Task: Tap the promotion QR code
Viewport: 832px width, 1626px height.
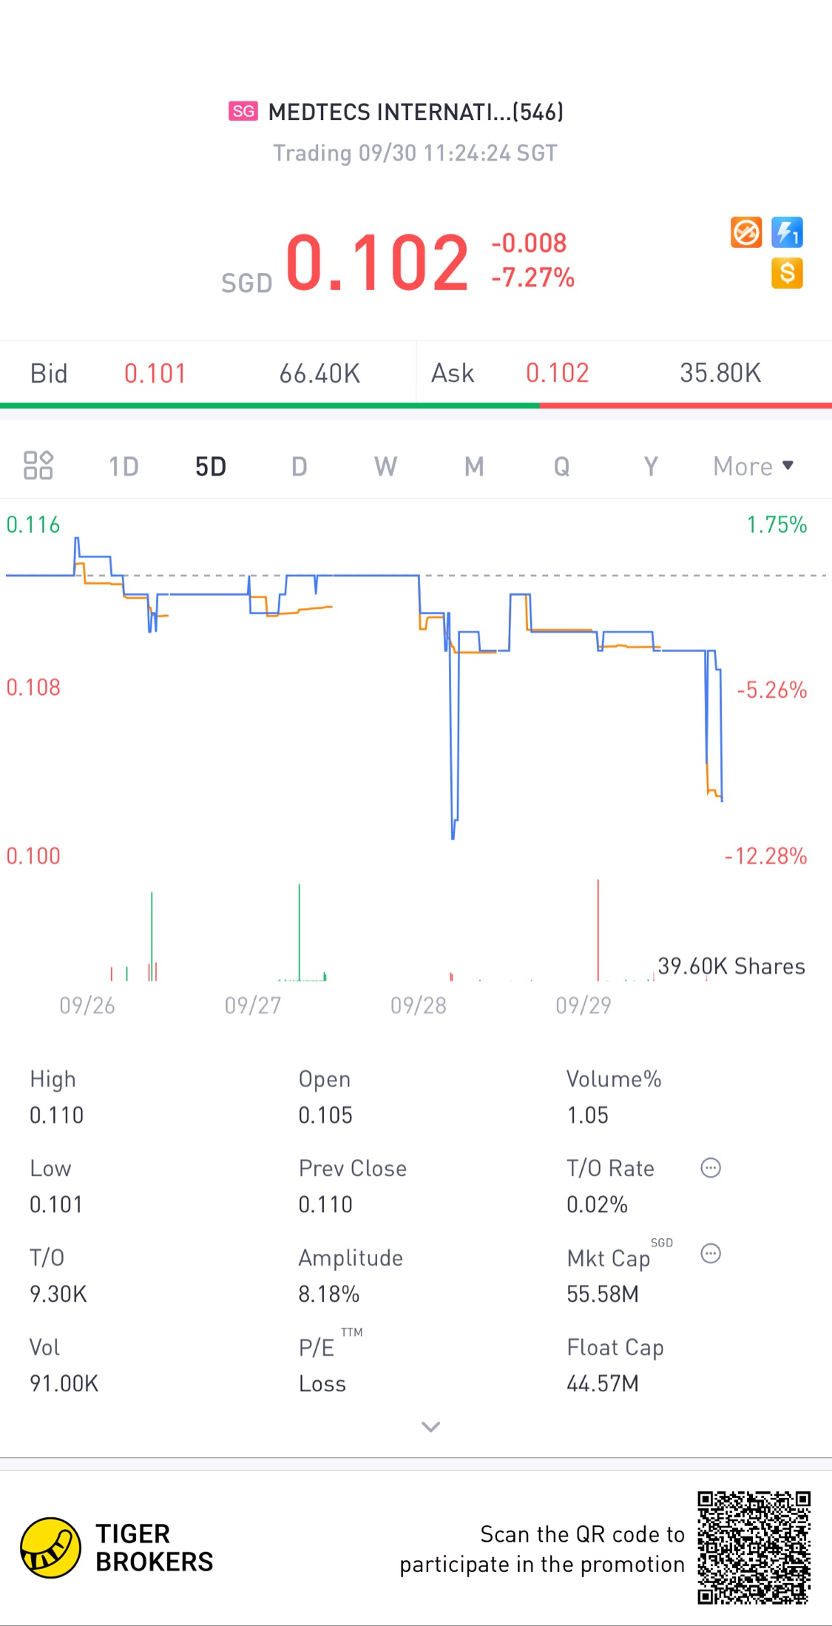Action: pyautogui.click(x=754, y=1548)
